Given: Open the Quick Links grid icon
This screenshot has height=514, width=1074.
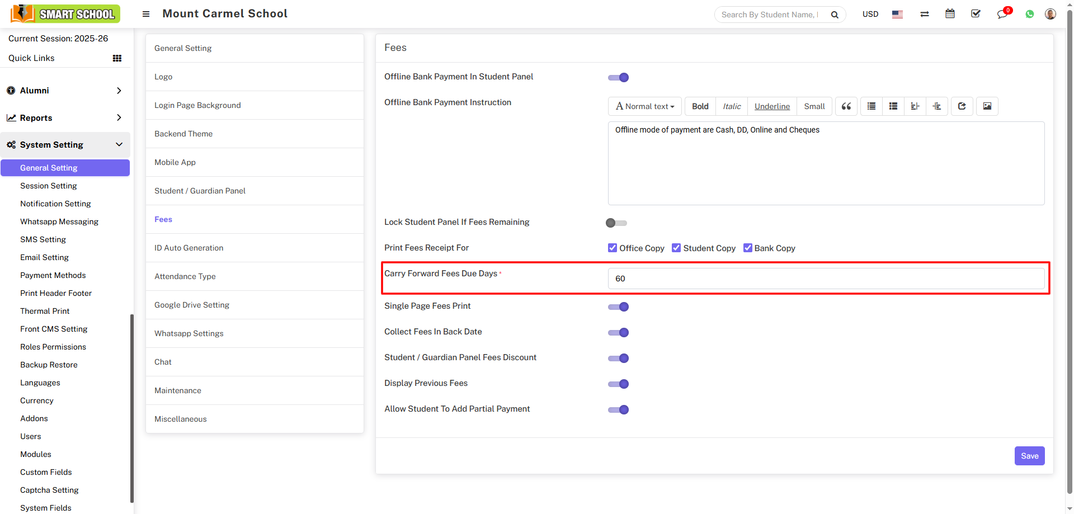Looking at the screenshot, I should click(117, 58).
